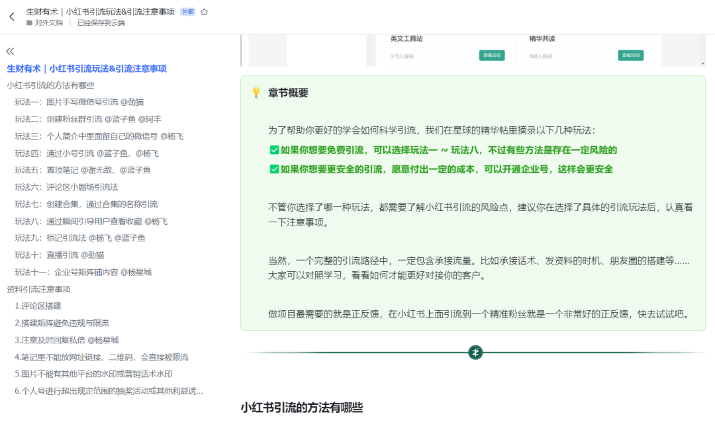Viewport: 715px width, 428px height.
Task: Collapse the outline sidebar with double chevron
Action: pyautogui.click(x=10, y=52)
